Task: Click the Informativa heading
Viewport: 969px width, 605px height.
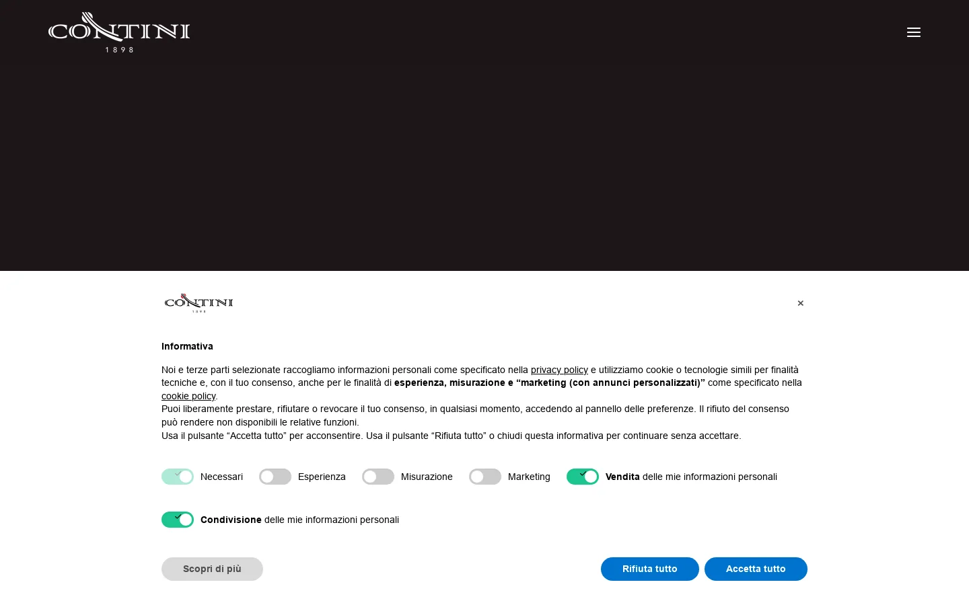Action: [187, 346]
